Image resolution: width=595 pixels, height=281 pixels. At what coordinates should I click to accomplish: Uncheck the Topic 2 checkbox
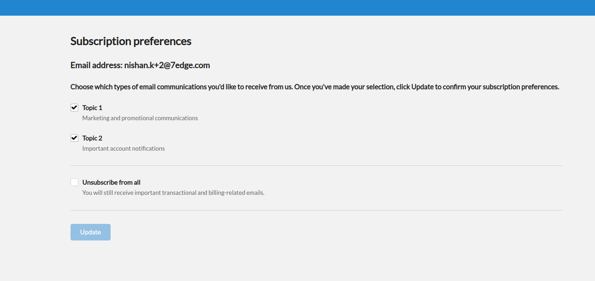pos(74,138)
